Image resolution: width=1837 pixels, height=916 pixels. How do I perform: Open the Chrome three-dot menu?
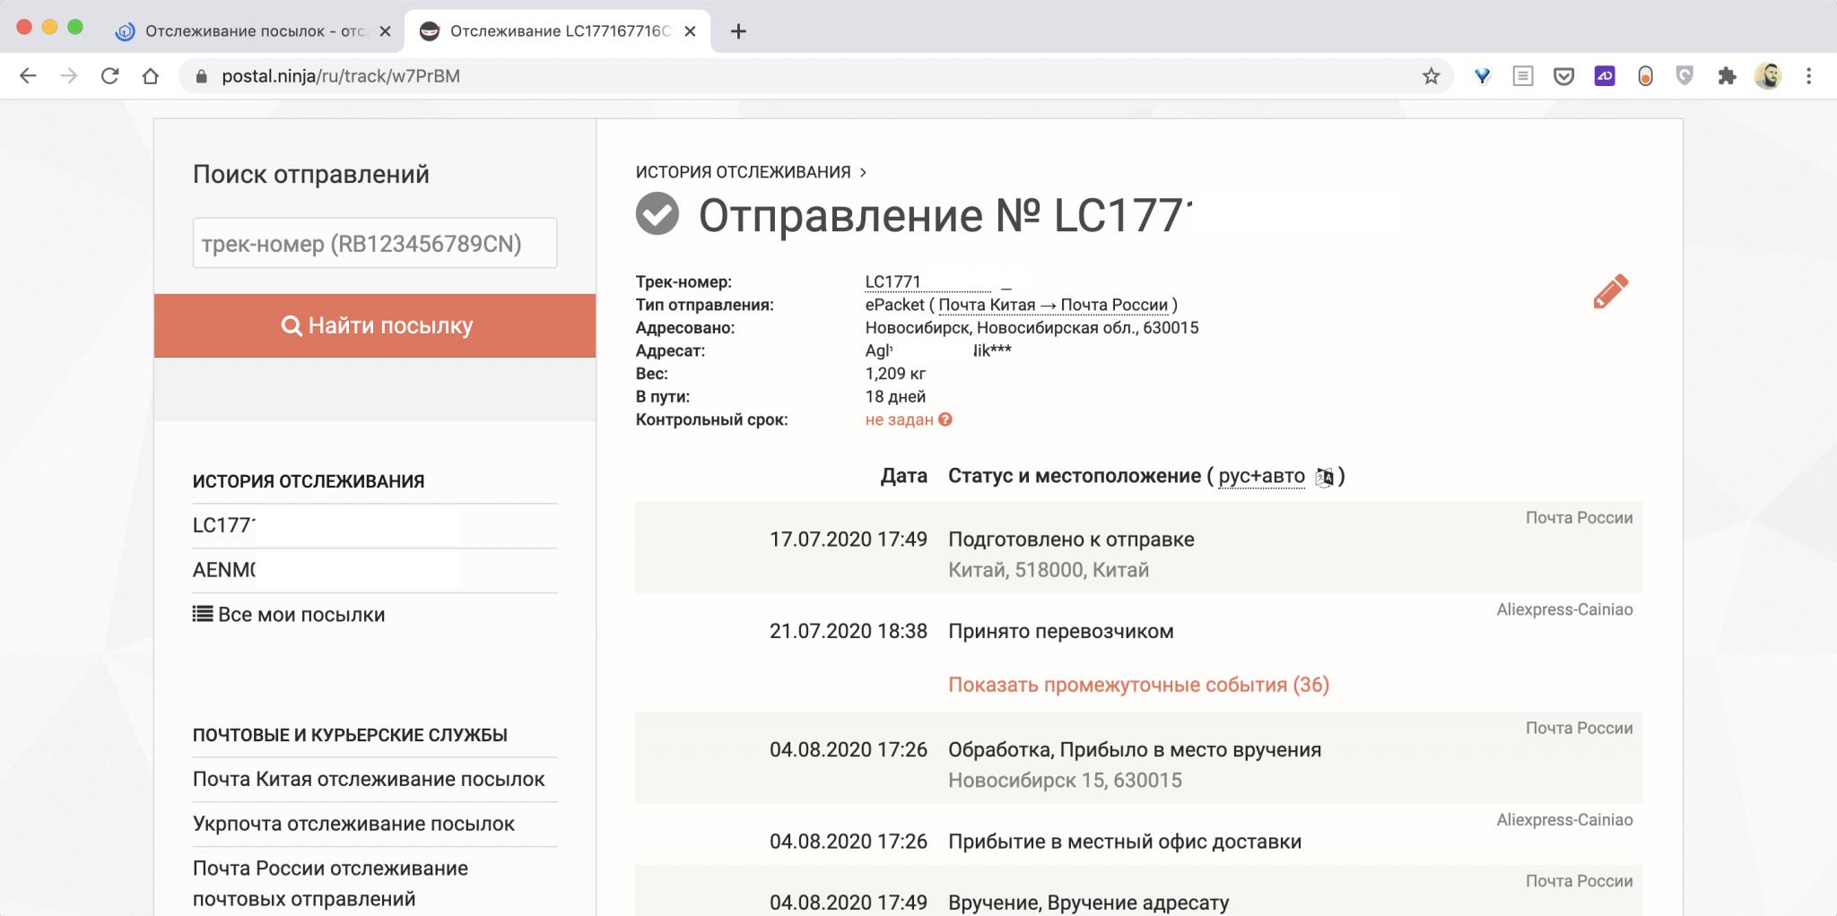[1808, 76]
